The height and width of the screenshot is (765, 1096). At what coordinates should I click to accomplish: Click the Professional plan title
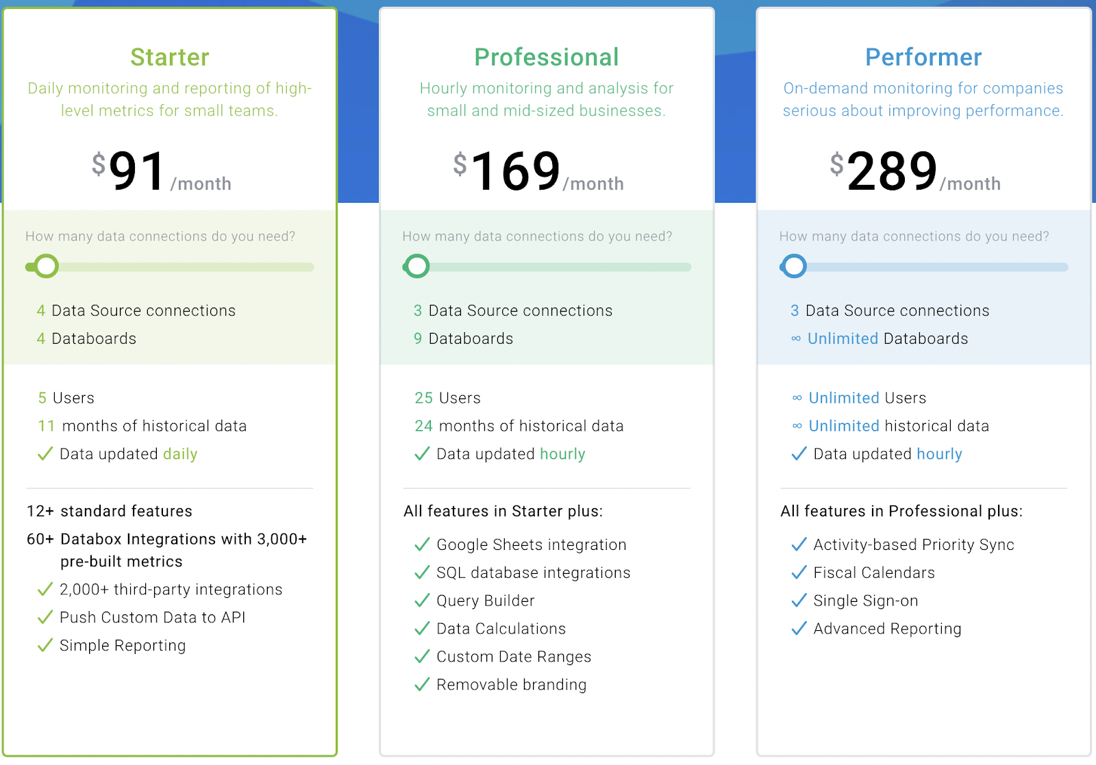[x=547, y=57]
